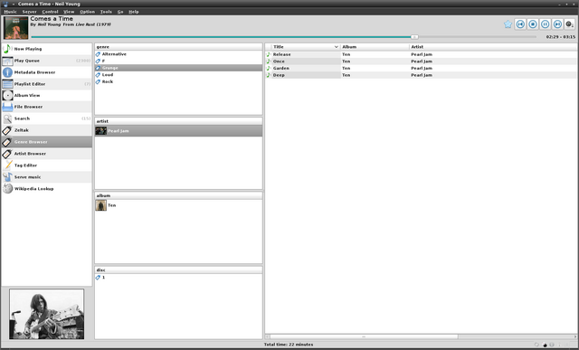This screenshot has width=579, height=350.
Task: Open the Play Queue
Action: (46, 61)
